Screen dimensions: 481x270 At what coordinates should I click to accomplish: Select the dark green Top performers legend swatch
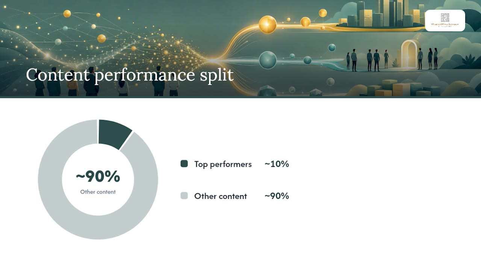coord(184,163)
